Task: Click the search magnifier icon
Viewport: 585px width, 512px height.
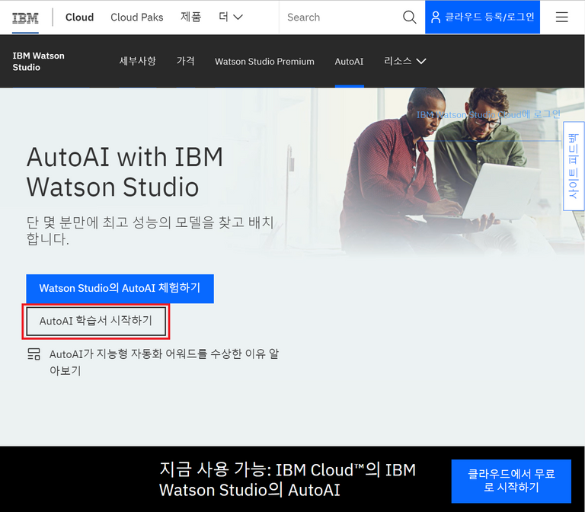Action: (x=409, y=18)
